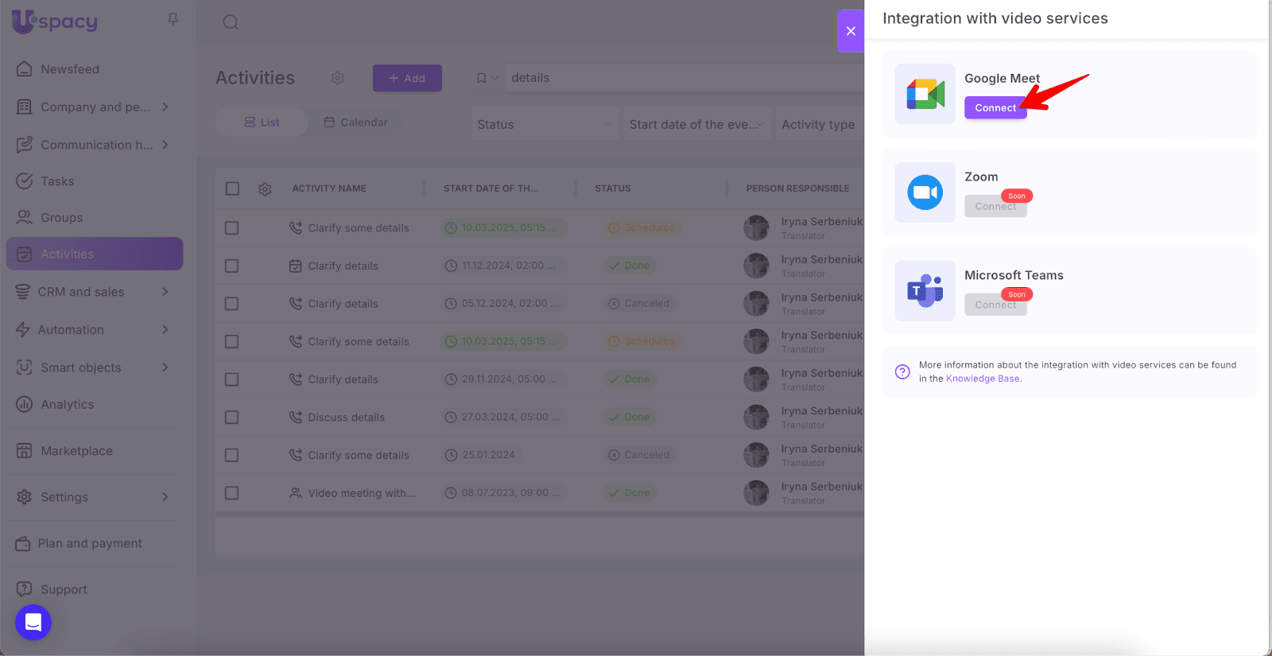Click the Zoom camera logo icon
This screenshot has height=656, width=1272.
coord(925,192)
